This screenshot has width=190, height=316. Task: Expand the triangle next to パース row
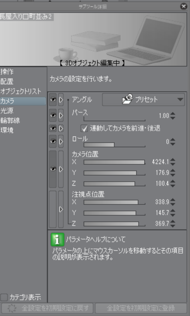pos(61,115)
